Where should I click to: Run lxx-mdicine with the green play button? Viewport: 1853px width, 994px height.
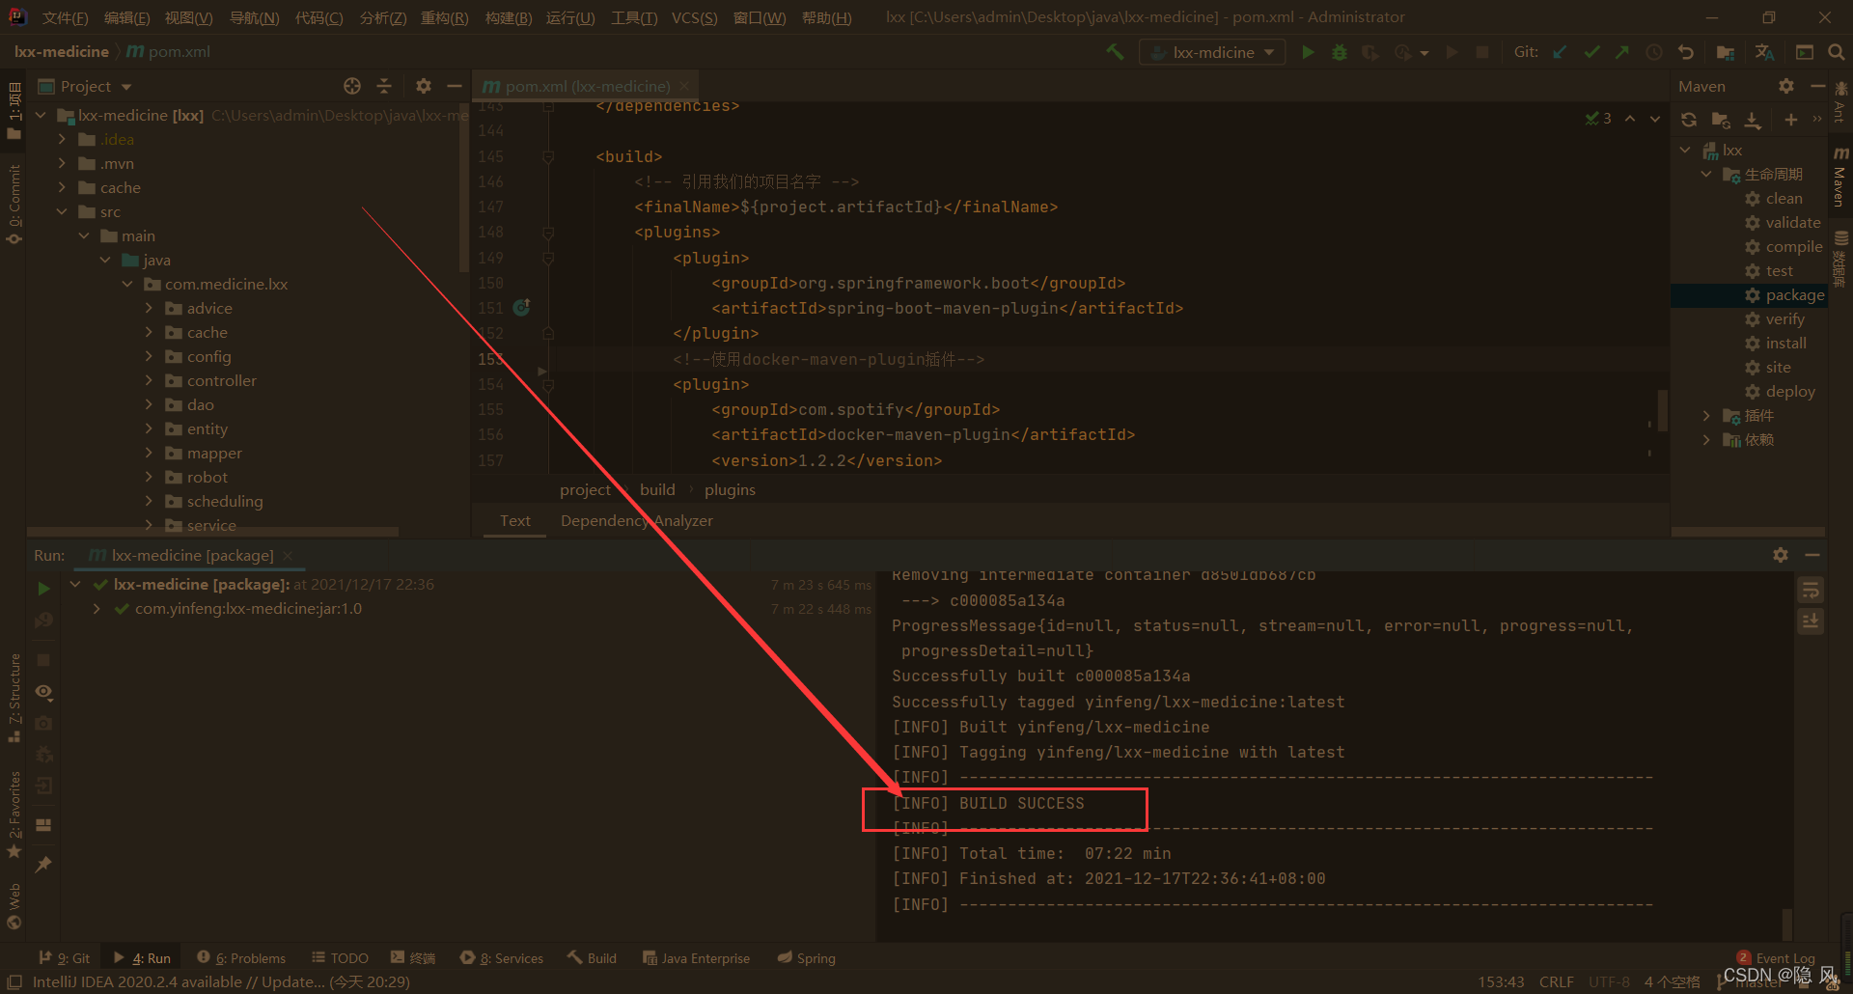coord(1308,52)
